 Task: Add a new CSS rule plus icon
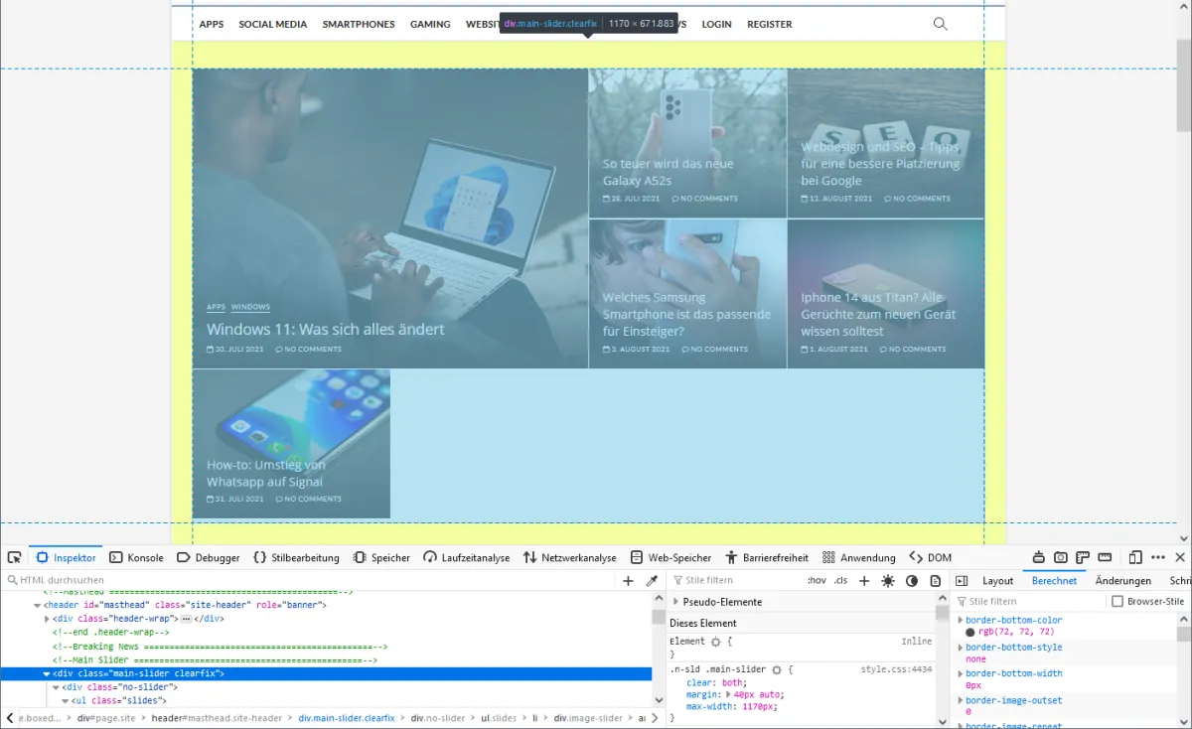pos(864,581)
